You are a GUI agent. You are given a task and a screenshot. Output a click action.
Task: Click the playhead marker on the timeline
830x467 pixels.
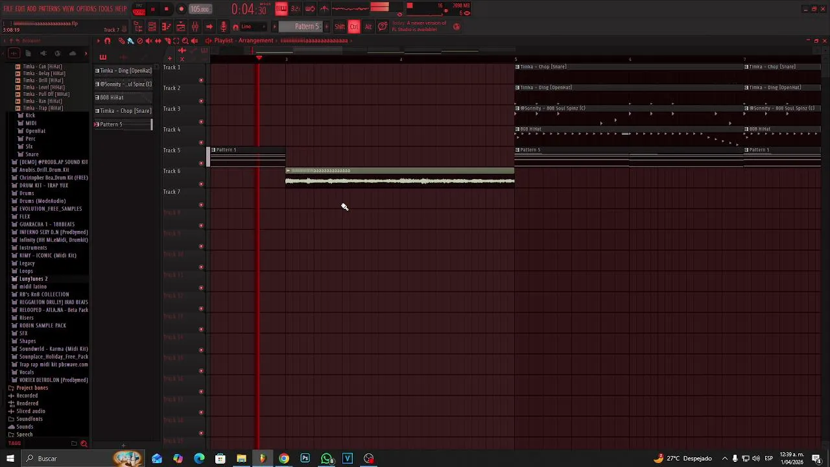(x=259, y=58)
